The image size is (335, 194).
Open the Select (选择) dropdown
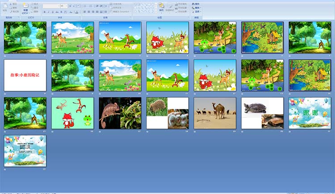pyautogui.click(x=196, y=12)
